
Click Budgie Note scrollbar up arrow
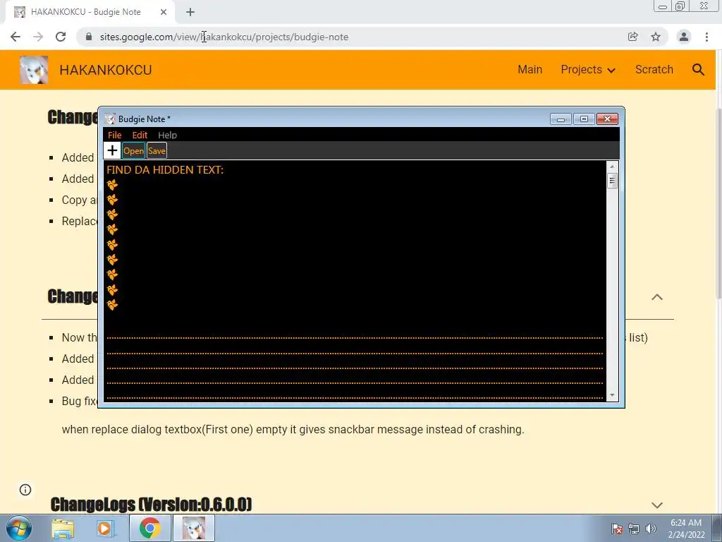pyautogui.click(x=612, y=167)
